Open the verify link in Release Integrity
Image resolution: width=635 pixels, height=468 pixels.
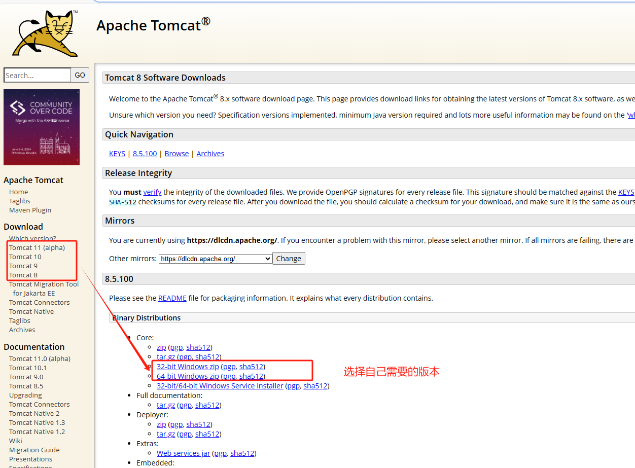point(152,192)
